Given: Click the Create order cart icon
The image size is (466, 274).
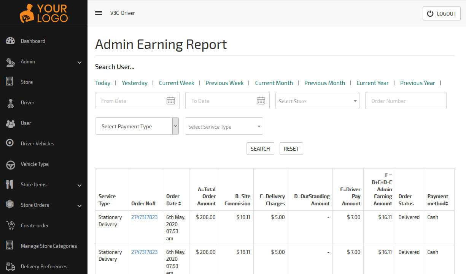Looking at the screenshot, I should coord(10,225).
